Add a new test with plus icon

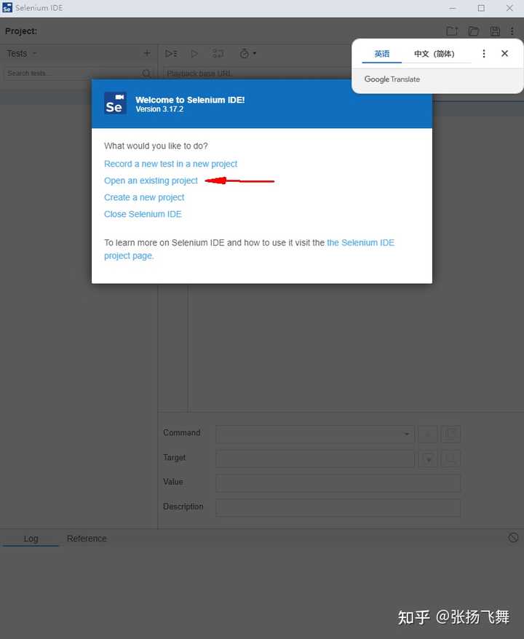[x=147, y=53]
